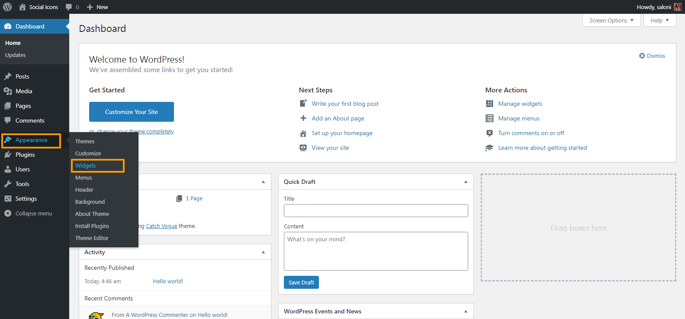Click the Dashboard gauge icon in sidebar

(8, 26)
